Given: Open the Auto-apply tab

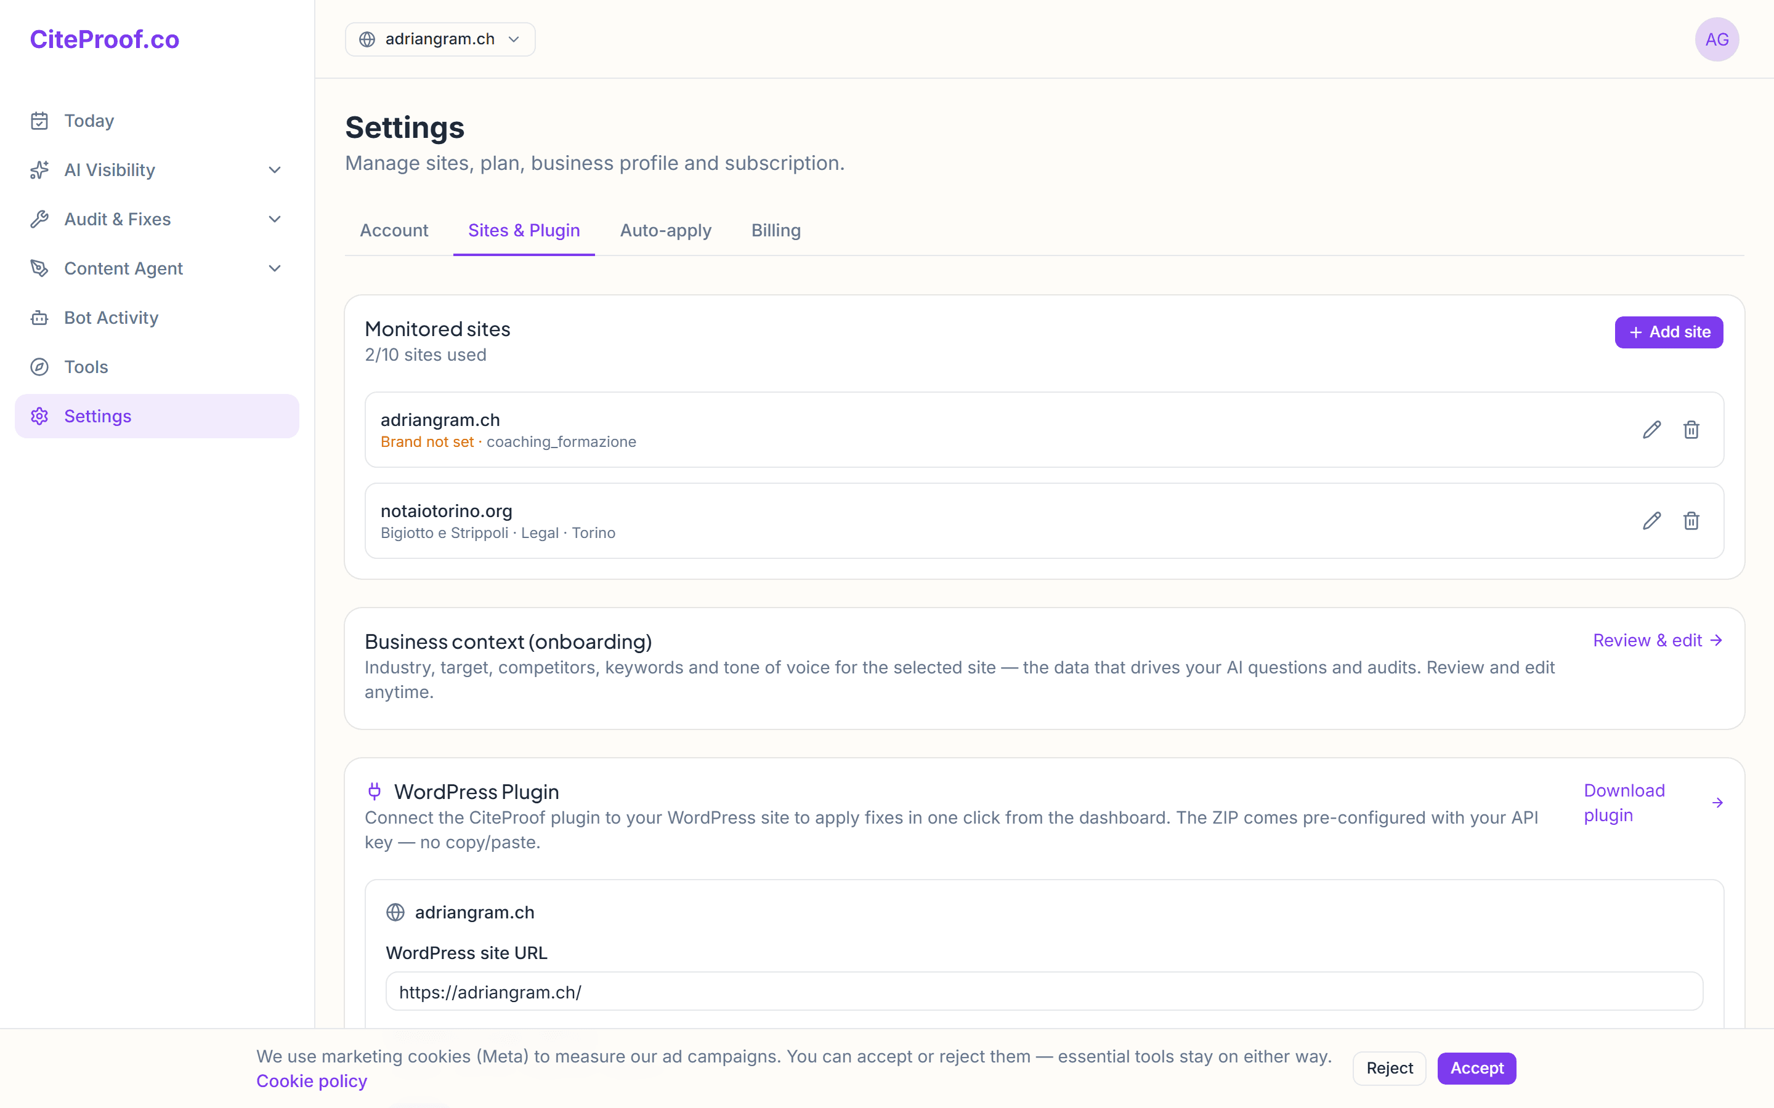Looking at the screenshot, I should (x=666, y=230).
